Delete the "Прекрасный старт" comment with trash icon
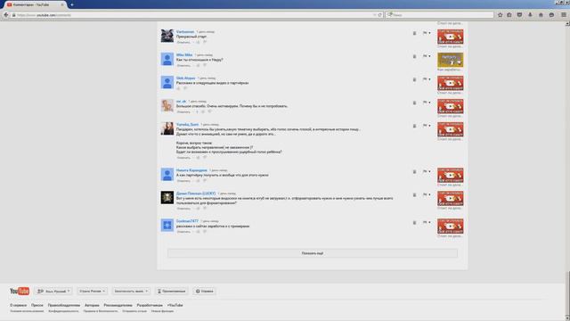 coord(414,33)
